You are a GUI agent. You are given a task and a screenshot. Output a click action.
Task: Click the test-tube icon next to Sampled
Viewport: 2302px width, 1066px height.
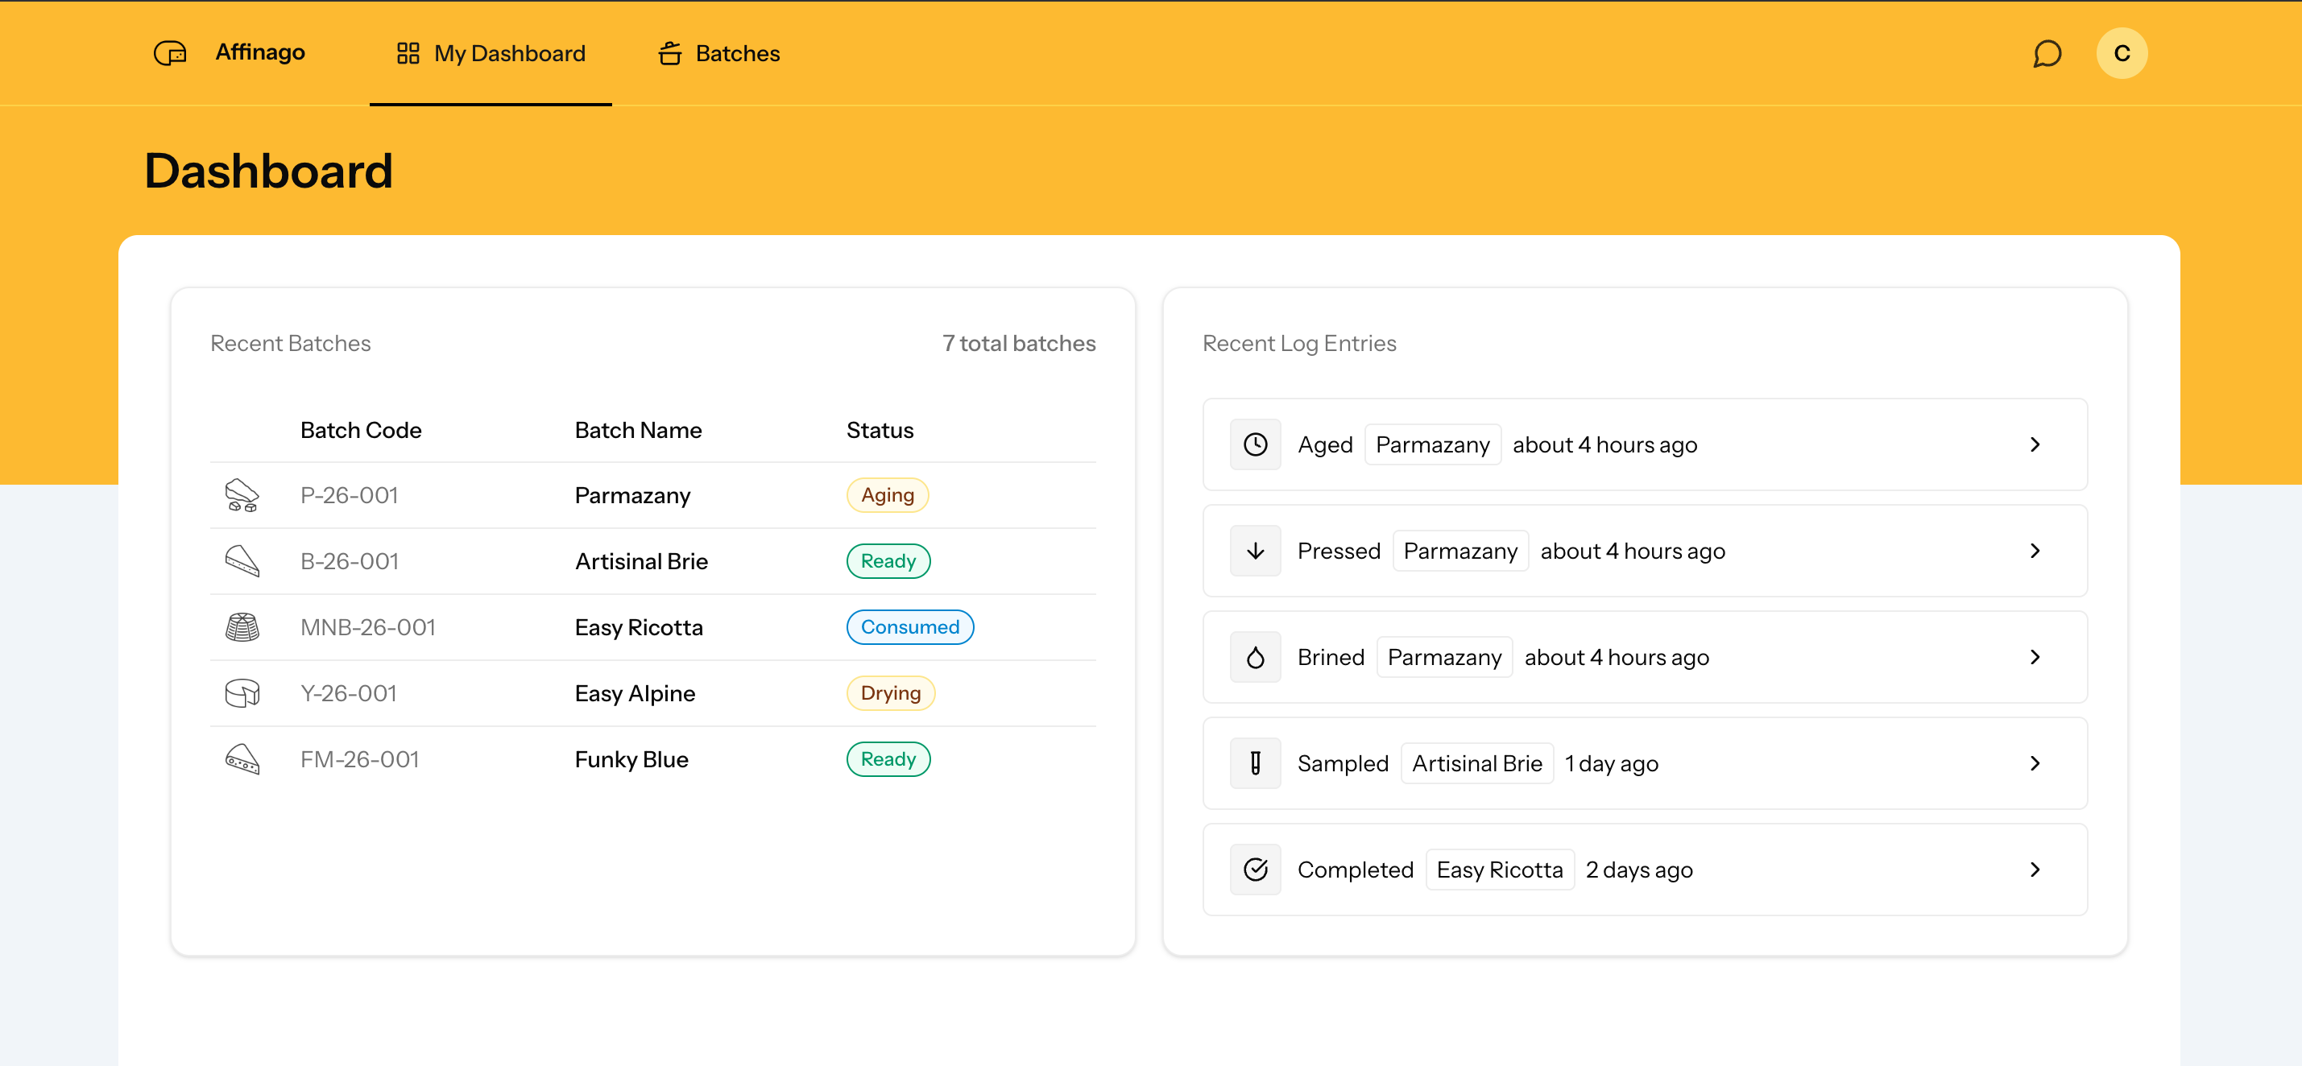click(1255, 763)
